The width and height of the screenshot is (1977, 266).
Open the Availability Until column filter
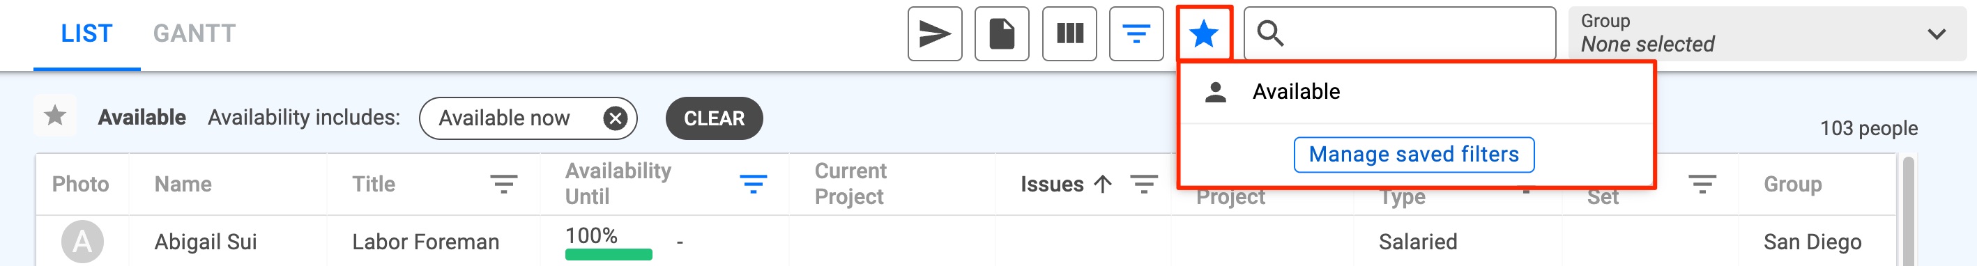pyautogui.click(x=753, y=184)
